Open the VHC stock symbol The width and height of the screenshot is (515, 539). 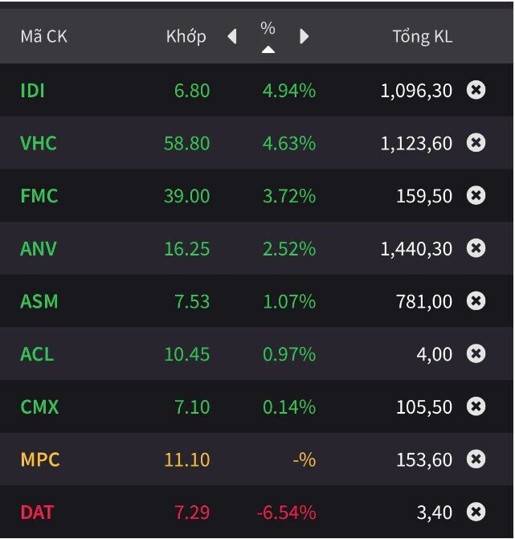tap(39, 143)
